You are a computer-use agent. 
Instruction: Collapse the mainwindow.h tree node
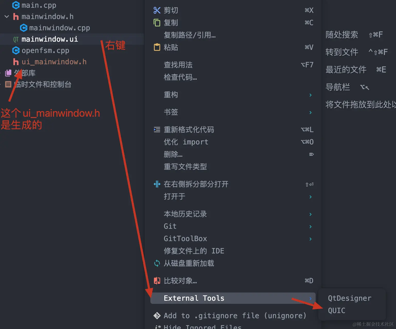pos(6,16)
